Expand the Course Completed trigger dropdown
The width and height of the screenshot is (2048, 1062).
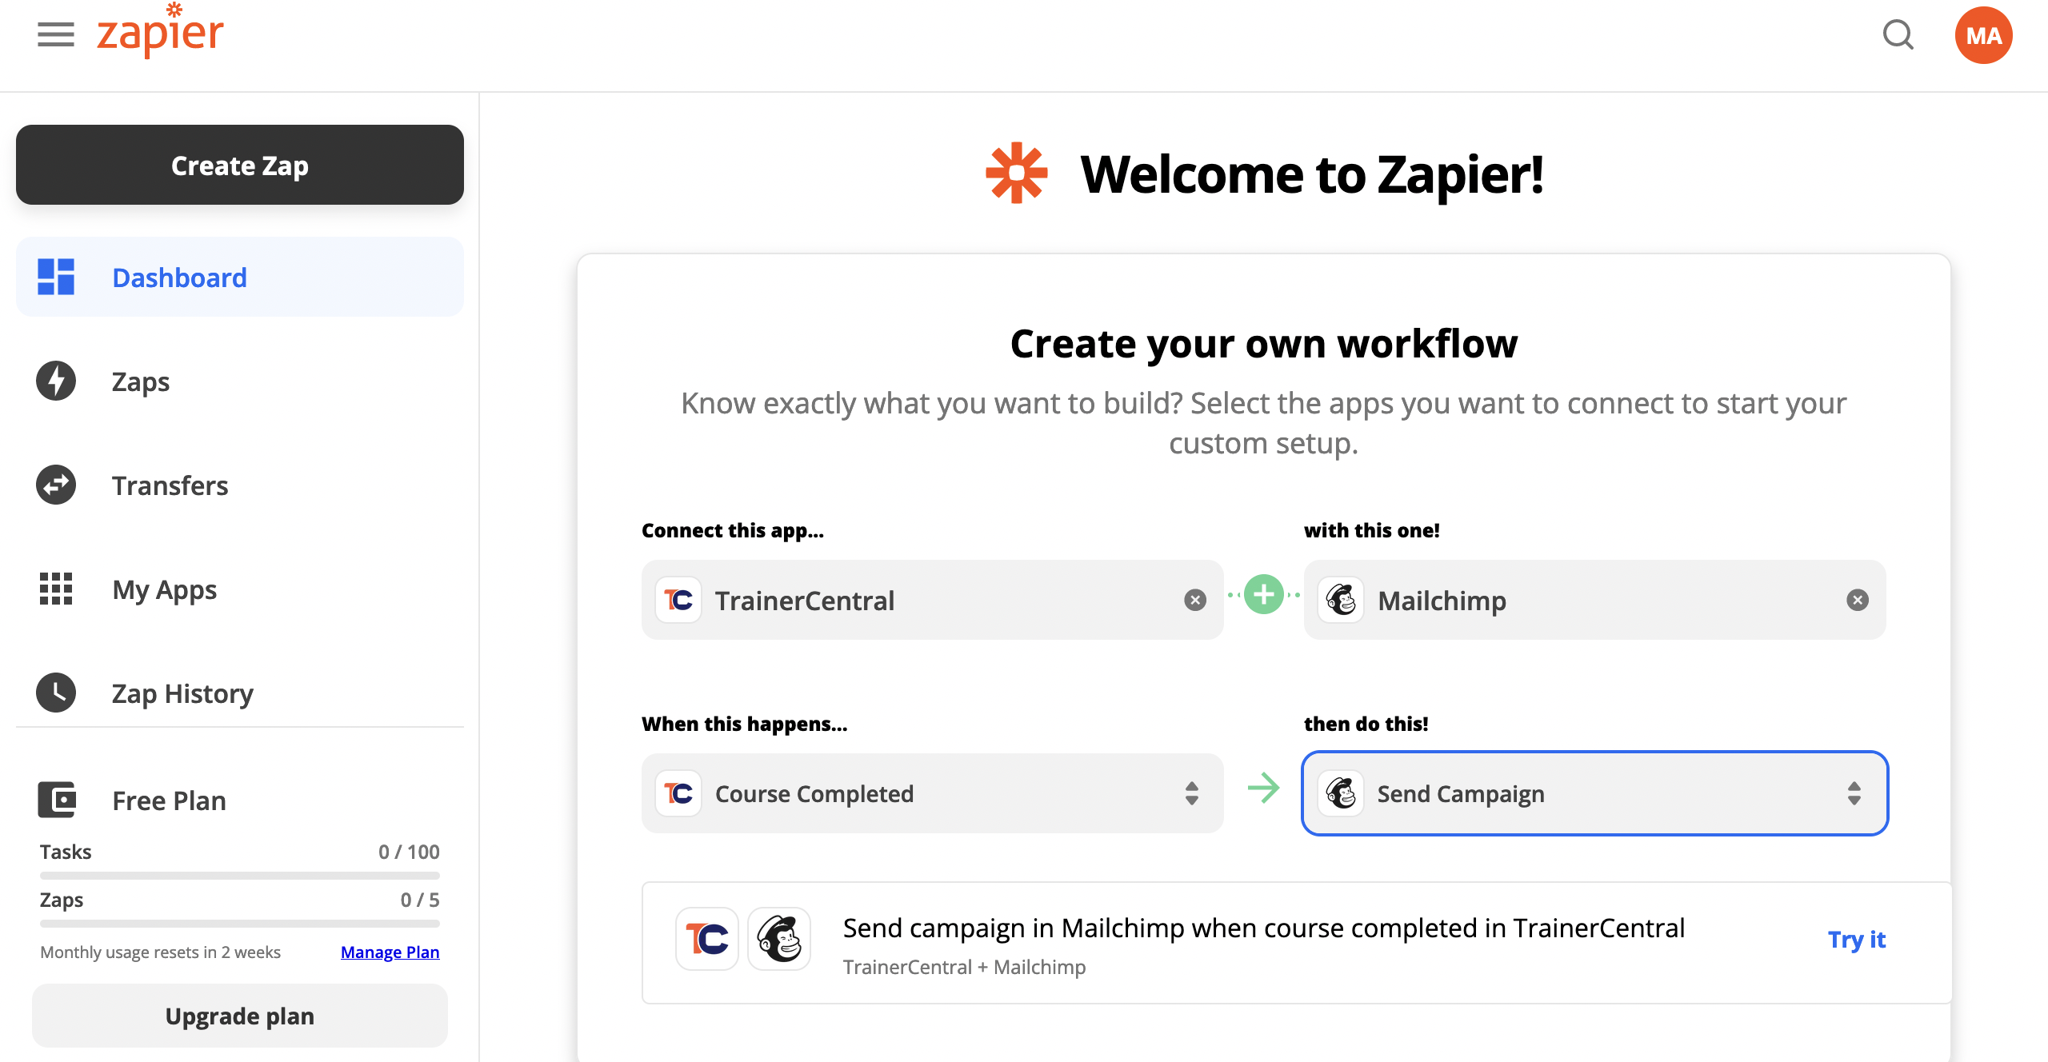[x=1192, y=793]
